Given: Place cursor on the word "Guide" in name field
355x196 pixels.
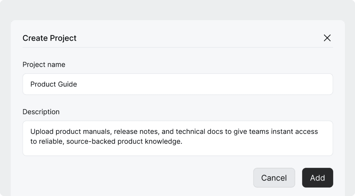Looking at the screenshot, I should coord(68,84).
